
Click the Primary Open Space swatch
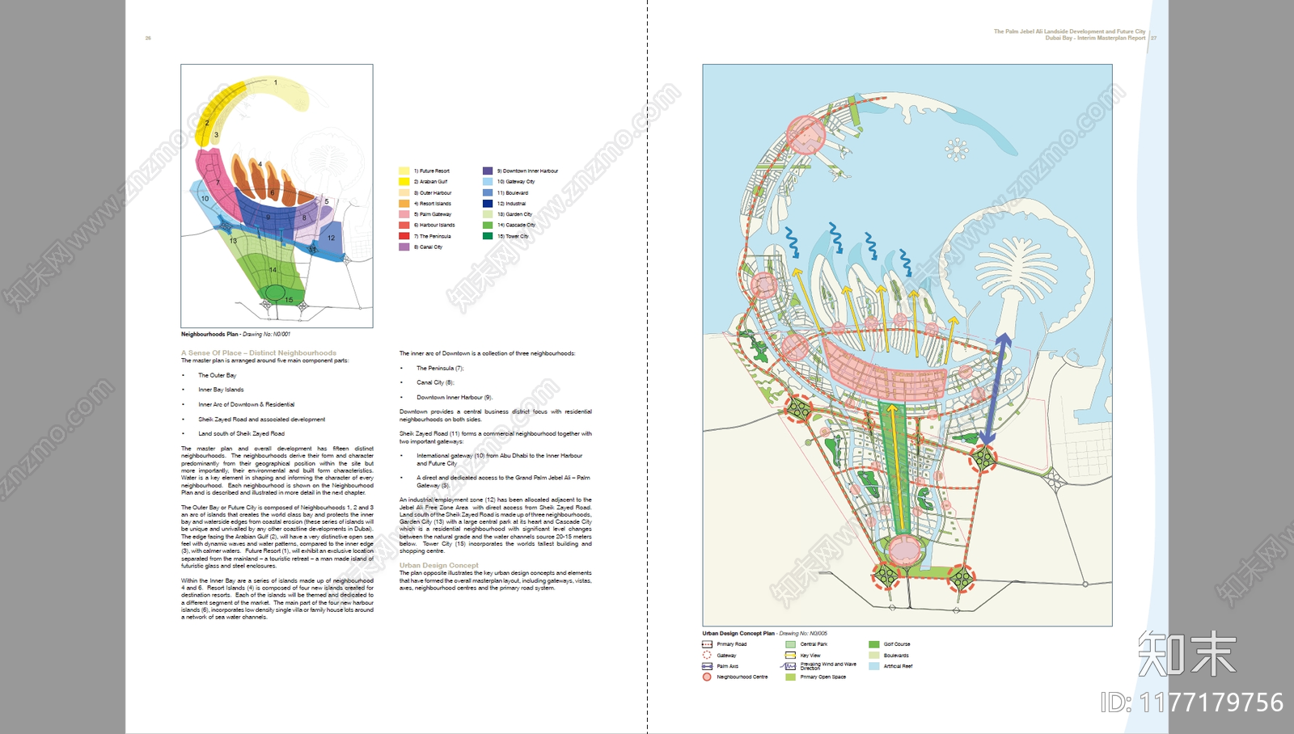(x=790, y=677)
